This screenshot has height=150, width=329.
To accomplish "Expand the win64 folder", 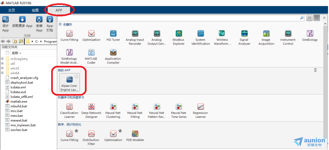I will (x=2, y=73).
